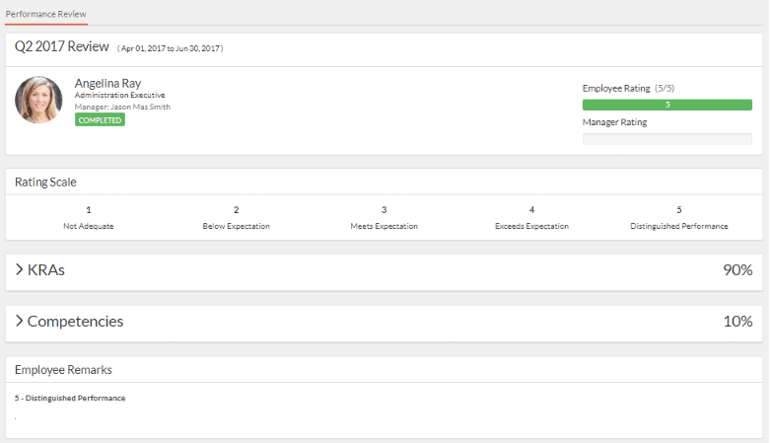Select rating 1 Not Adequate
The width and height of the screenshot is (771, 443).
(89, 218)
